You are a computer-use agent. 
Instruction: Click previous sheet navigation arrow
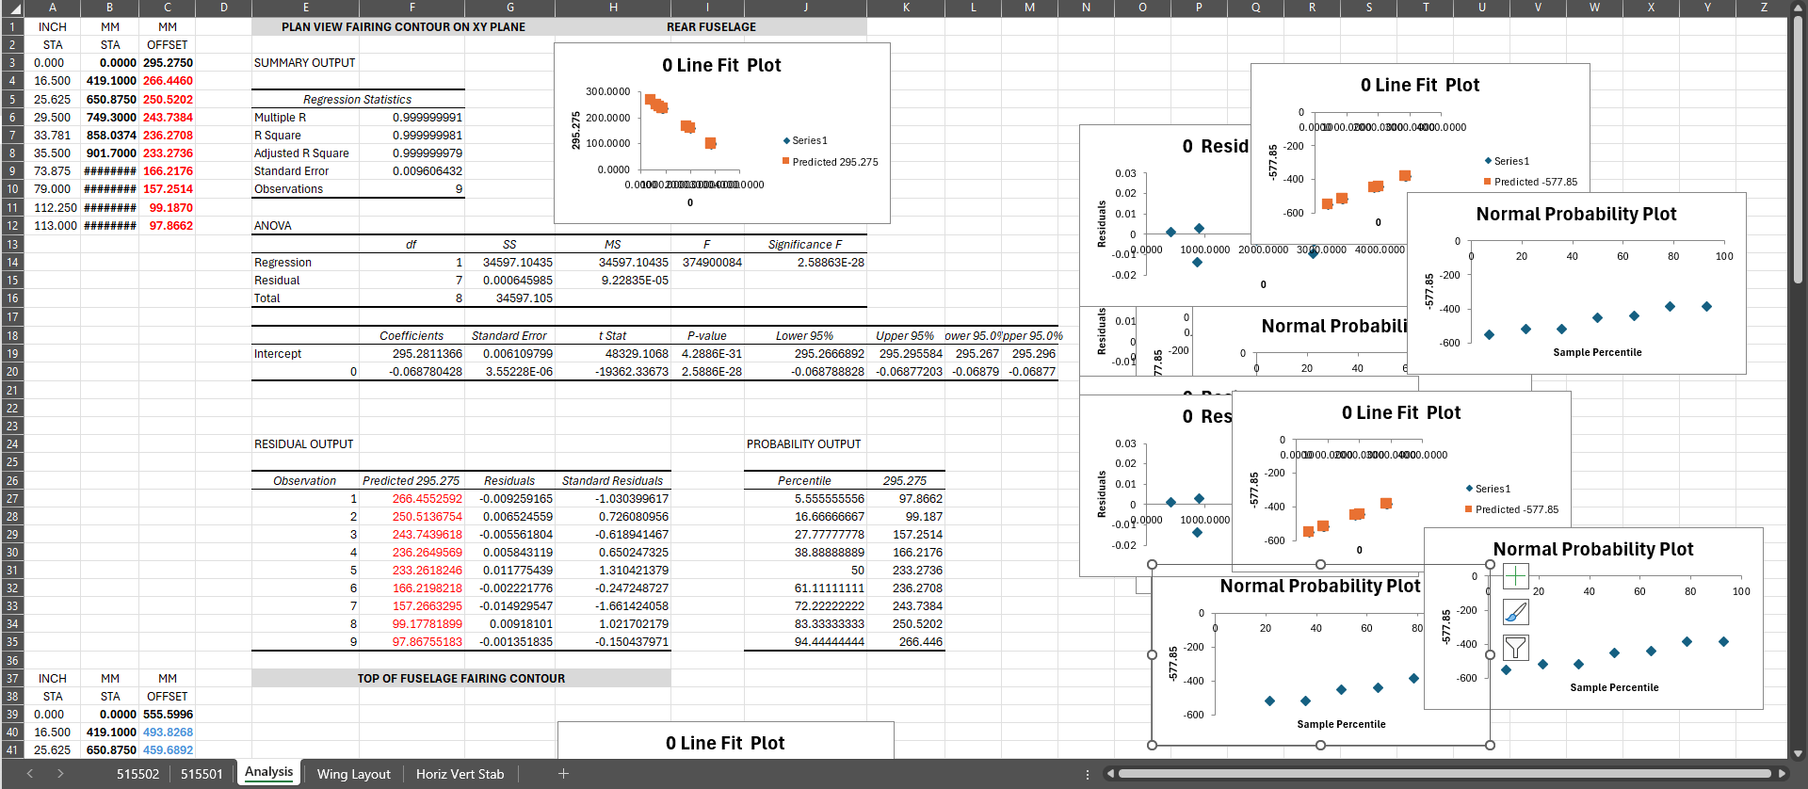pyautogui.click(x=30, y=774)
